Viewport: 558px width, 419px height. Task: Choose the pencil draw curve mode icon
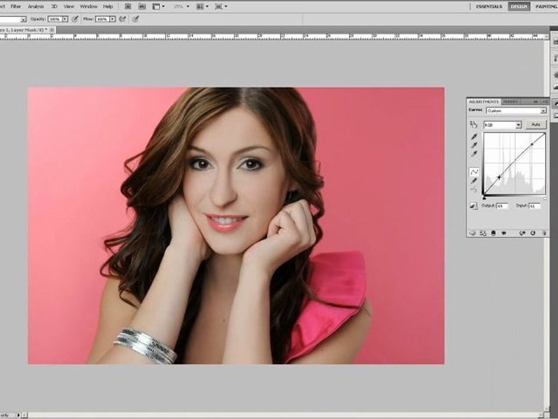tap(474, 181)
